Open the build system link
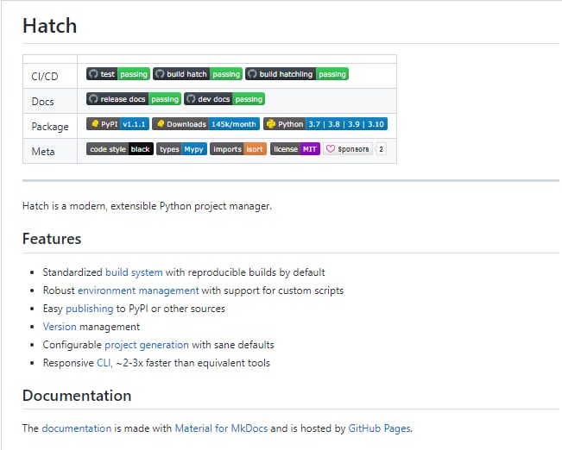The image size is (562, 450). pos(134,272)
